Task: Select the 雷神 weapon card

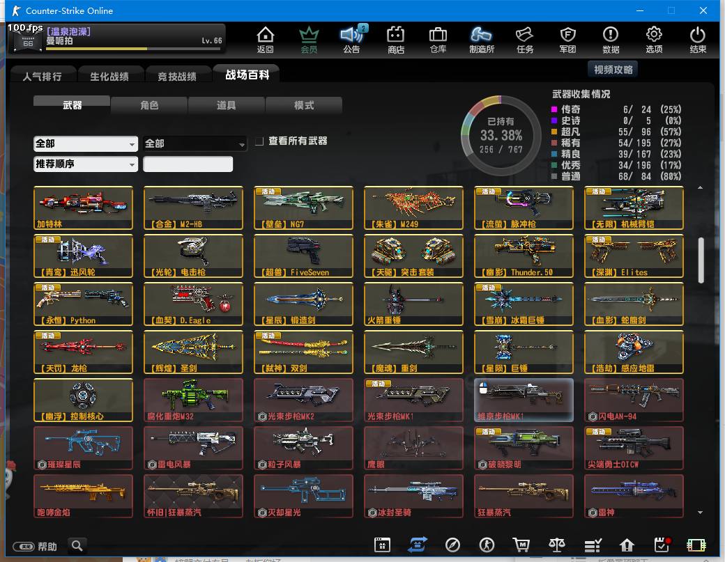Action: click(x=634, y=496)
